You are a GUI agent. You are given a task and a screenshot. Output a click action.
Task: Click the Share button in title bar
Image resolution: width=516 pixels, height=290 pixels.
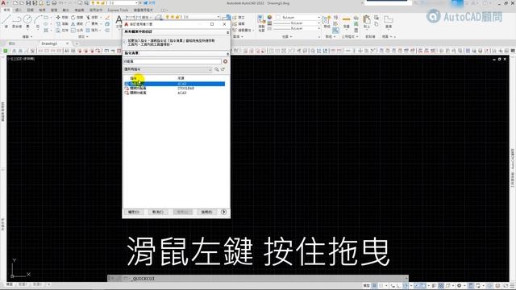(x=150, y=3)
